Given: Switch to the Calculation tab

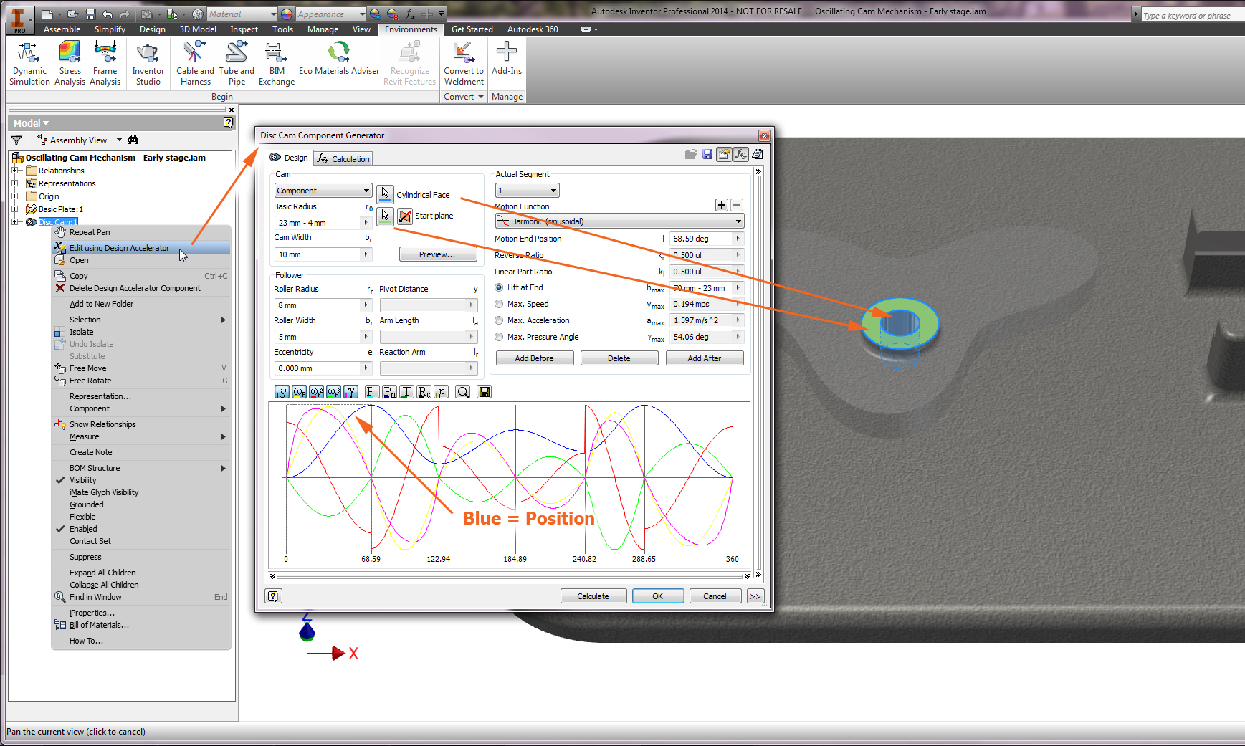Looking at the screenshot, I should coord(343,158).
